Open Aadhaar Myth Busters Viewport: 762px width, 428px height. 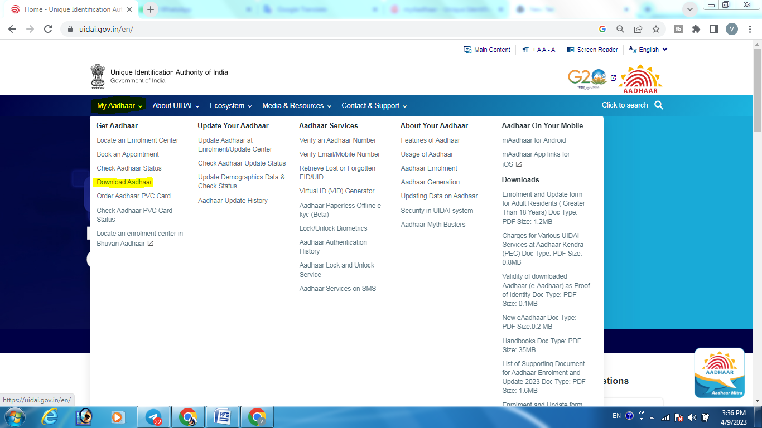pos(433,225)
